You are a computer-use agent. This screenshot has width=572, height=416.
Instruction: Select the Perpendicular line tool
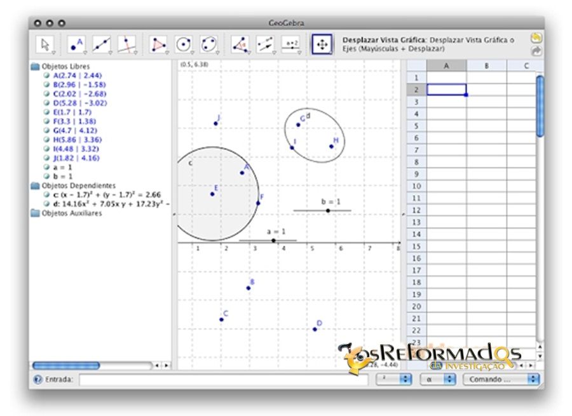tap(127, 44)
